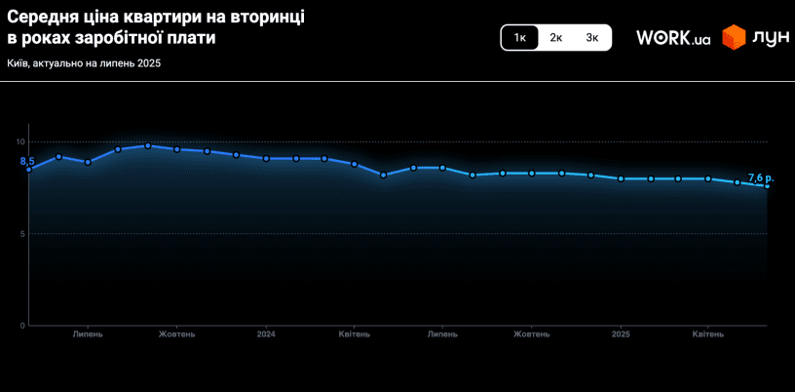Click the 2025 label on the x-axis
The width and height of the screenshot is (795, 392).
tap(621, 333)
